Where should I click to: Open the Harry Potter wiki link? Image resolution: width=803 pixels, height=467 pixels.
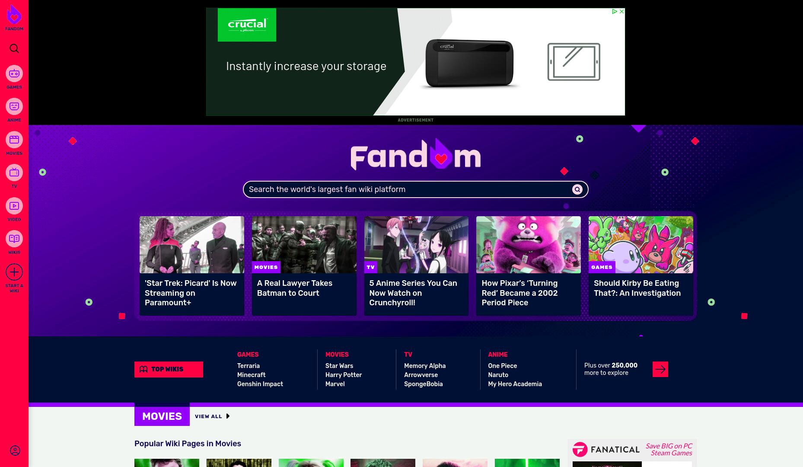pyautogui.click(x=344, y=375)
